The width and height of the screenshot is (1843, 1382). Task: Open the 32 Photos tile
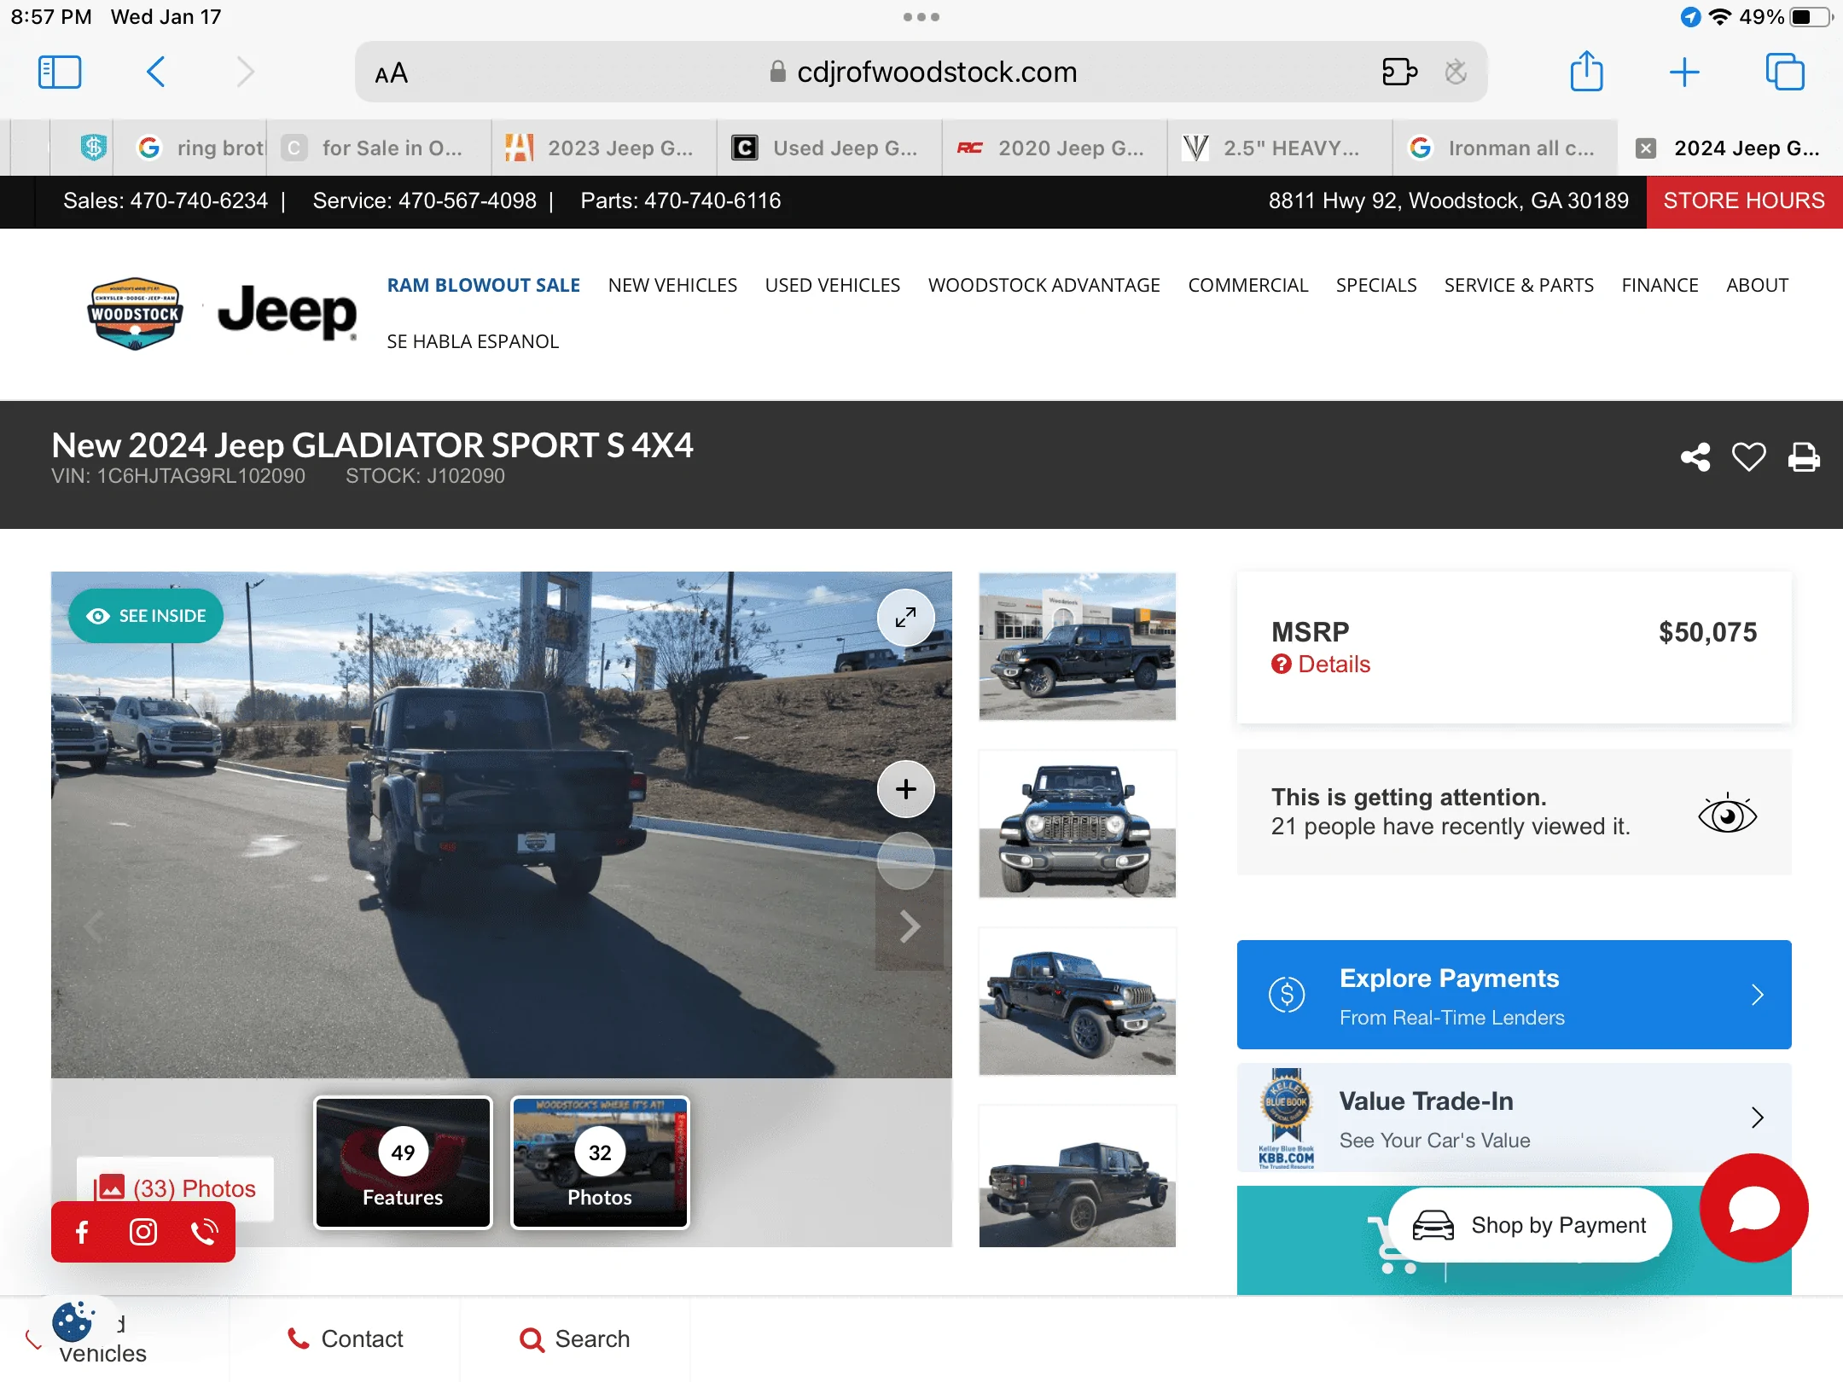(x=600, y=1163)
